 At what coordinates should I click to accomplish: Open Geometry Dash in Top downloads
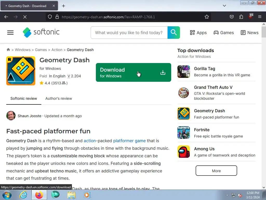click(210, 111)
